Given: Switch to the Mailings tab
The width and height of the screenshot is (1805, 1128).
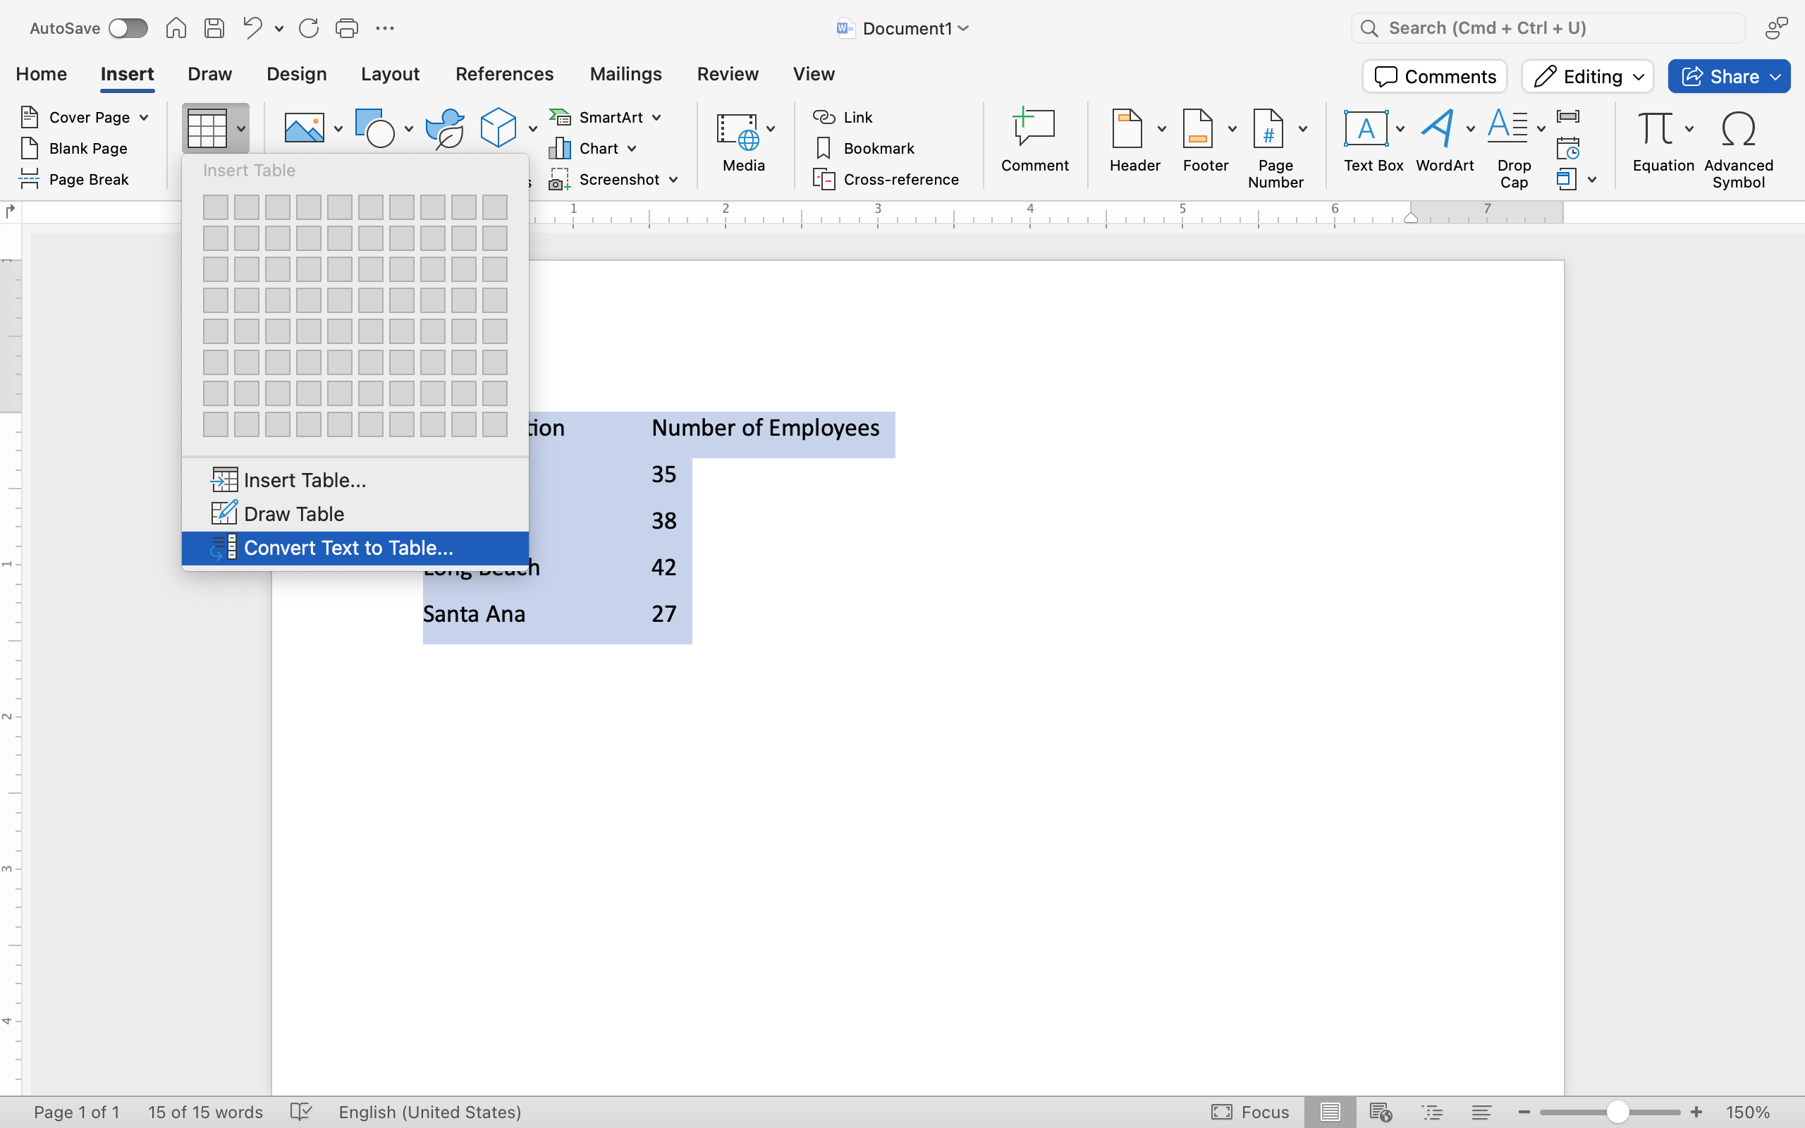Looking at the screenshot, I should pos(626,74).
